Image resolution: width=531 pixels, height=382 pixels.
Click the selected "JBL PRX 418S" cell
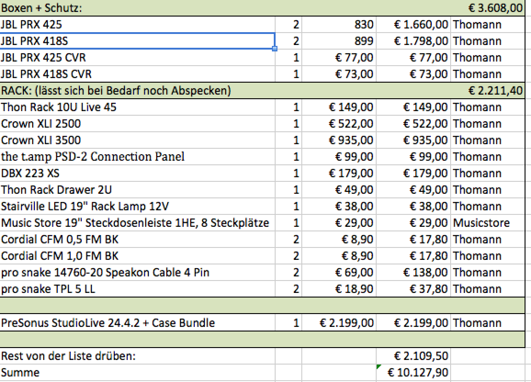(137, 41)
